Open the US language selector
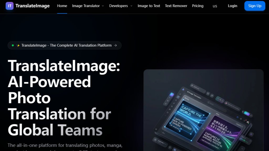 [x=215, y=6]
